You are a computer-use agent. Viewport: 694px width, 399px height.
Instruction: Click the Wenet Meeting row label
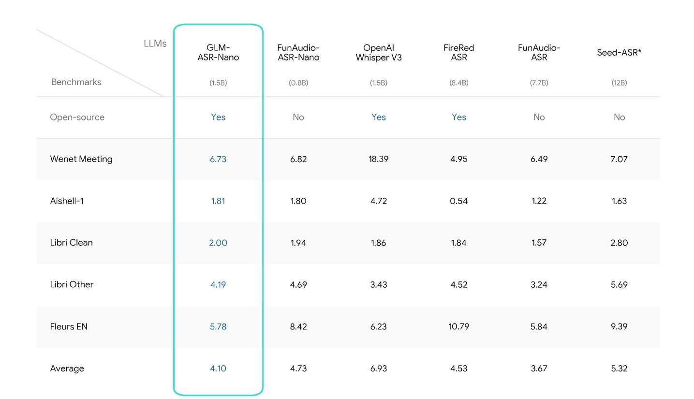point(81,159)
